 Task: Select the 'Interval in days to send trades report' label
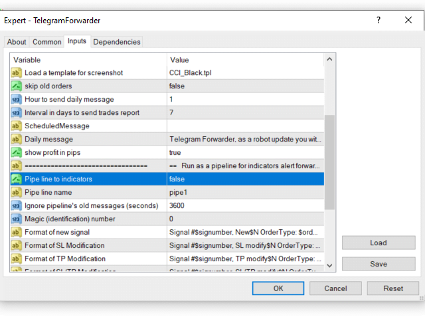[82, 112]
